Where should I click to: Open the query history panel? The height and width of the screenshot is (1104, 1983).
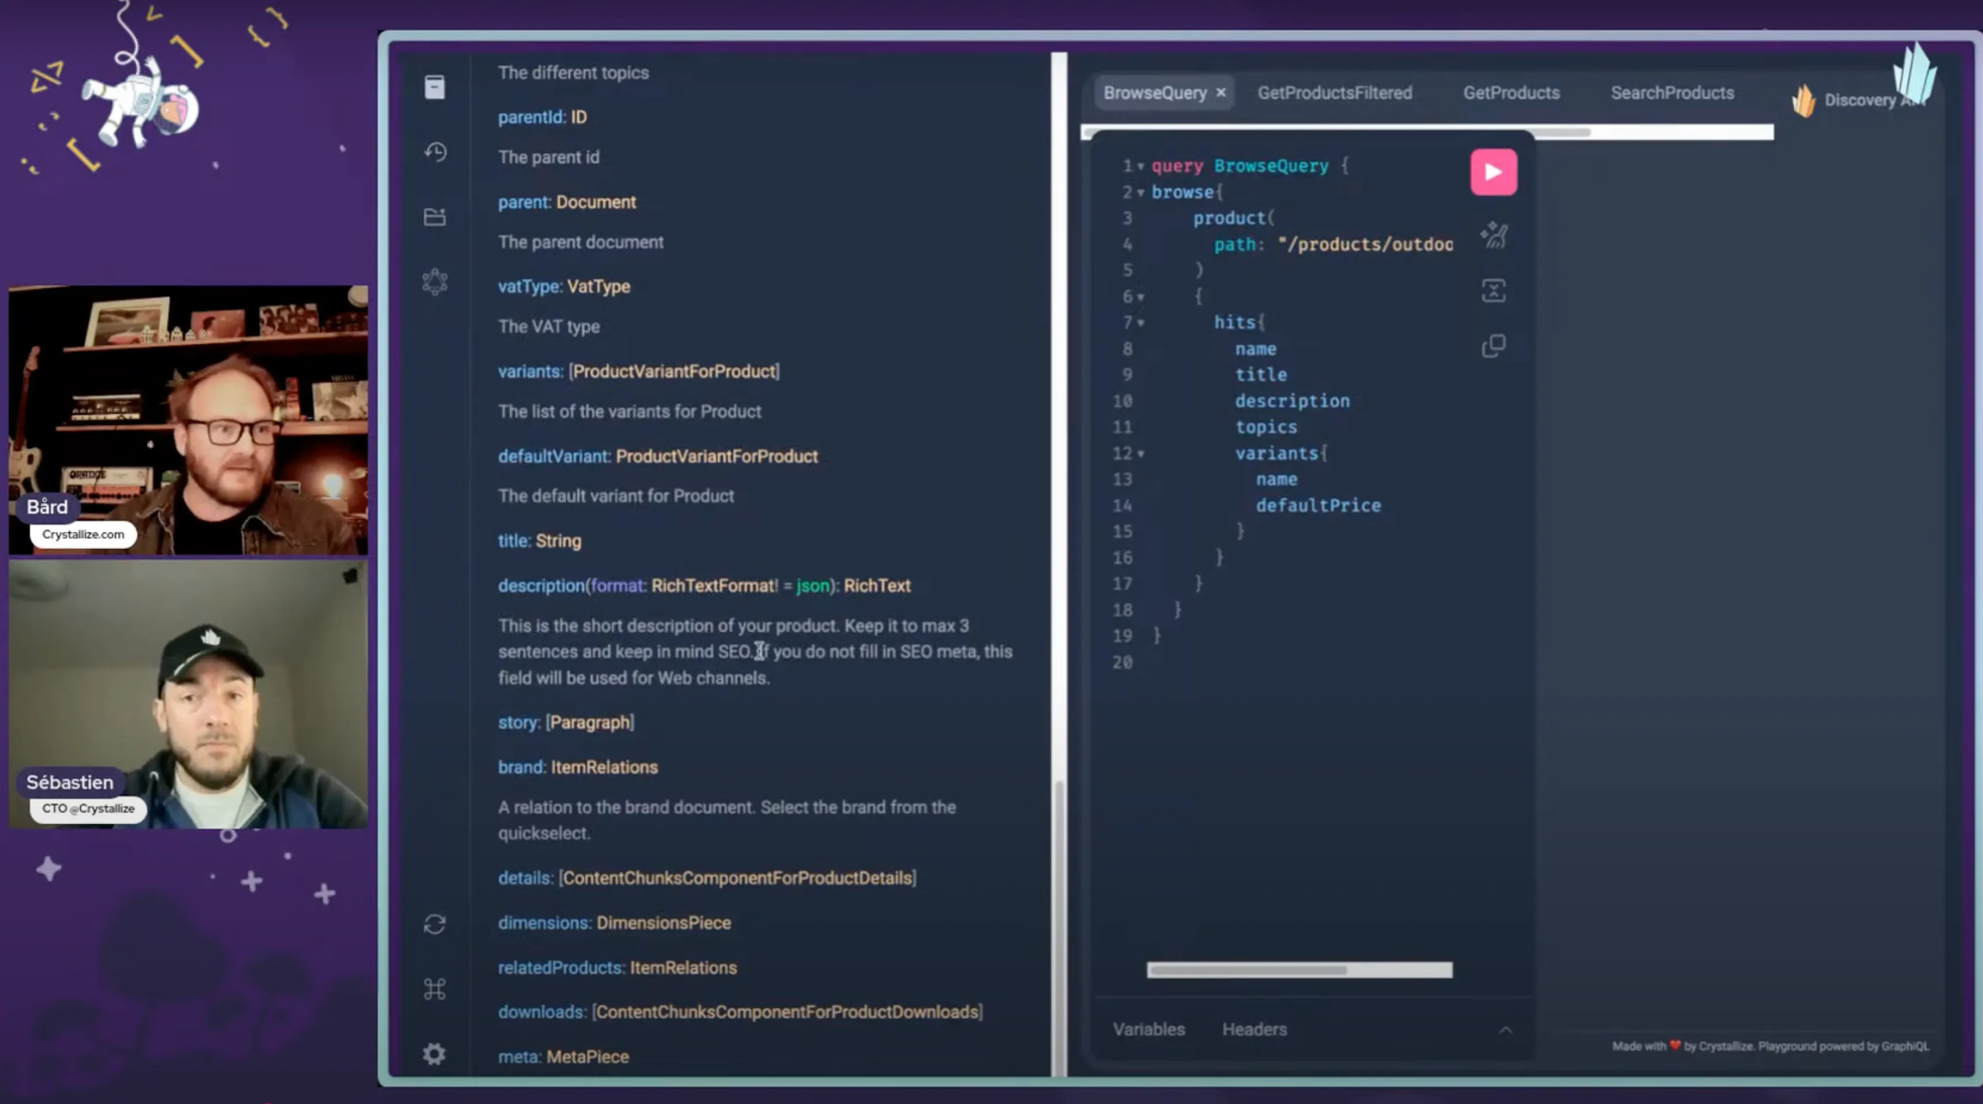point(435,152)
